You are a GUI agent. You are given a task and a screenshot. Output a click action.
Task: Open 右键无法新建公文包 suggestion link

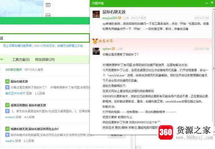pos(70,46)
